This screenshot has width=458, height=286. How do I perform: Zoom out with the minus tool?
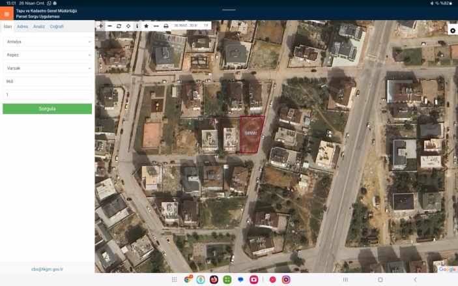pos(109,25)
